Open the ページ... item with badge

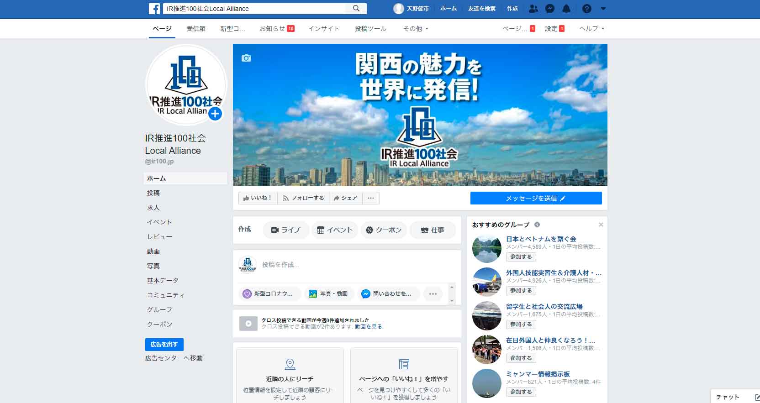point(518,28)
